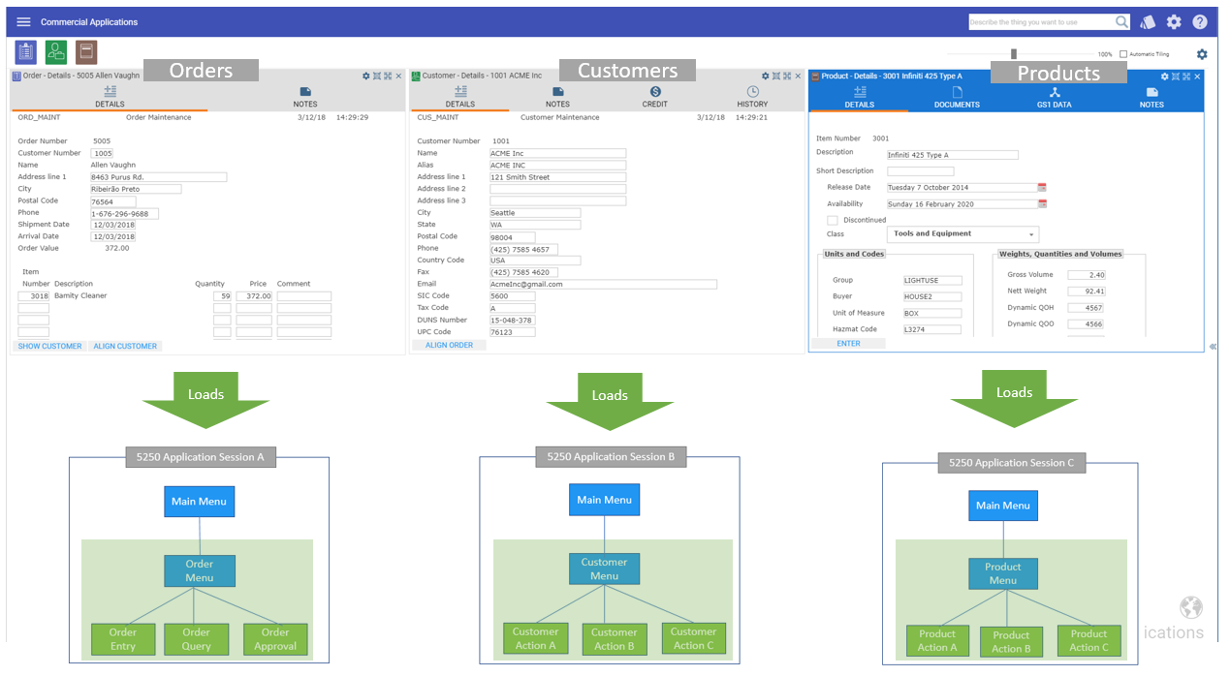
Task: Select the Order window DETAILS tab
Action: click(x=110, y=96)
